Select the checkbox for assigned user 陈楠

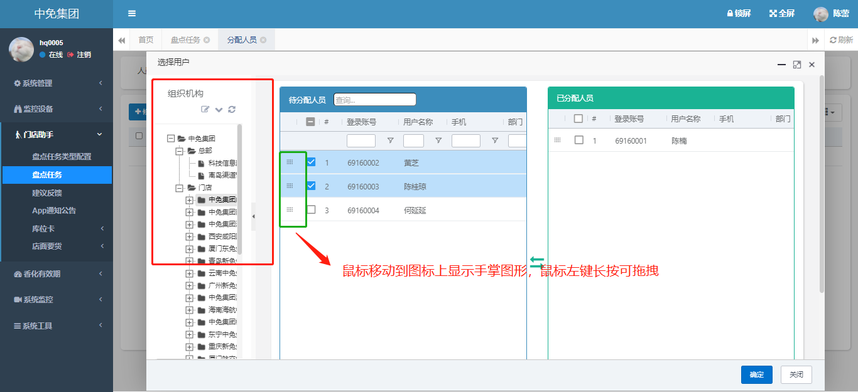[x=578, y=140]
